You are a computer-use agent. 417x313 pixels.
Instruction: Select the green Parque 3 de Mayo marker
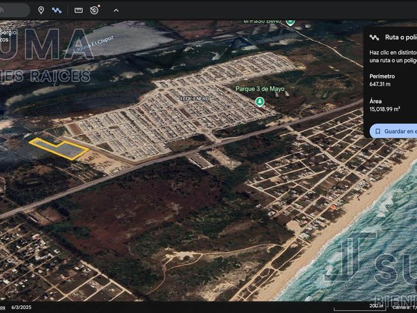coord(260,102)
